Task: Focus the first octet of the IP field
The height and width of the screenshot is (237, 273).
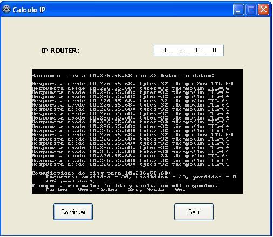Action: (164, 50)
